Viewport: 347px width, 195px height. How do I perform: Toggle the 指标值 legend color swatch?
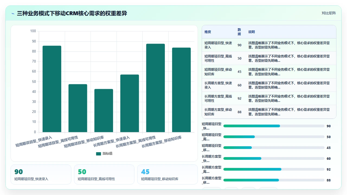click(98, 154)
